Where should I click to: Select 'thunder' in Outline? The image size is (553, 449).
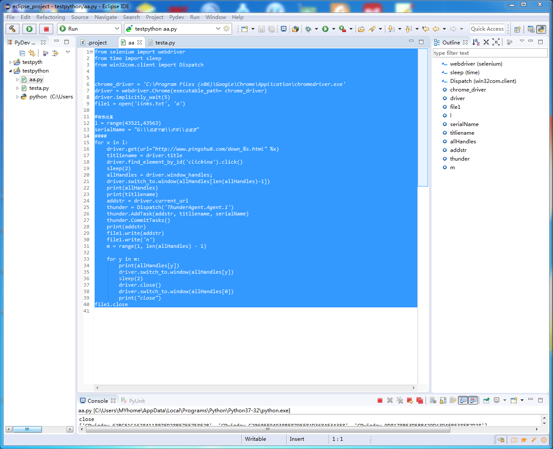(460, 159)
